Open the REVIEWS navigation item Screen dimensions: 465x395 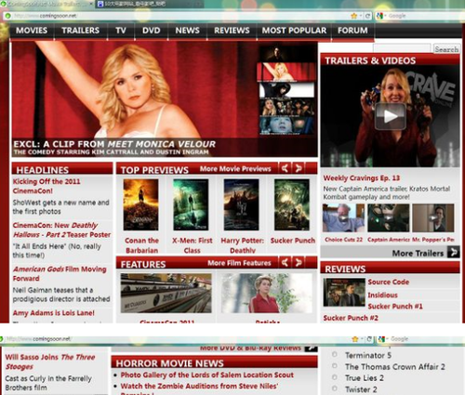(x=232, y=31)
